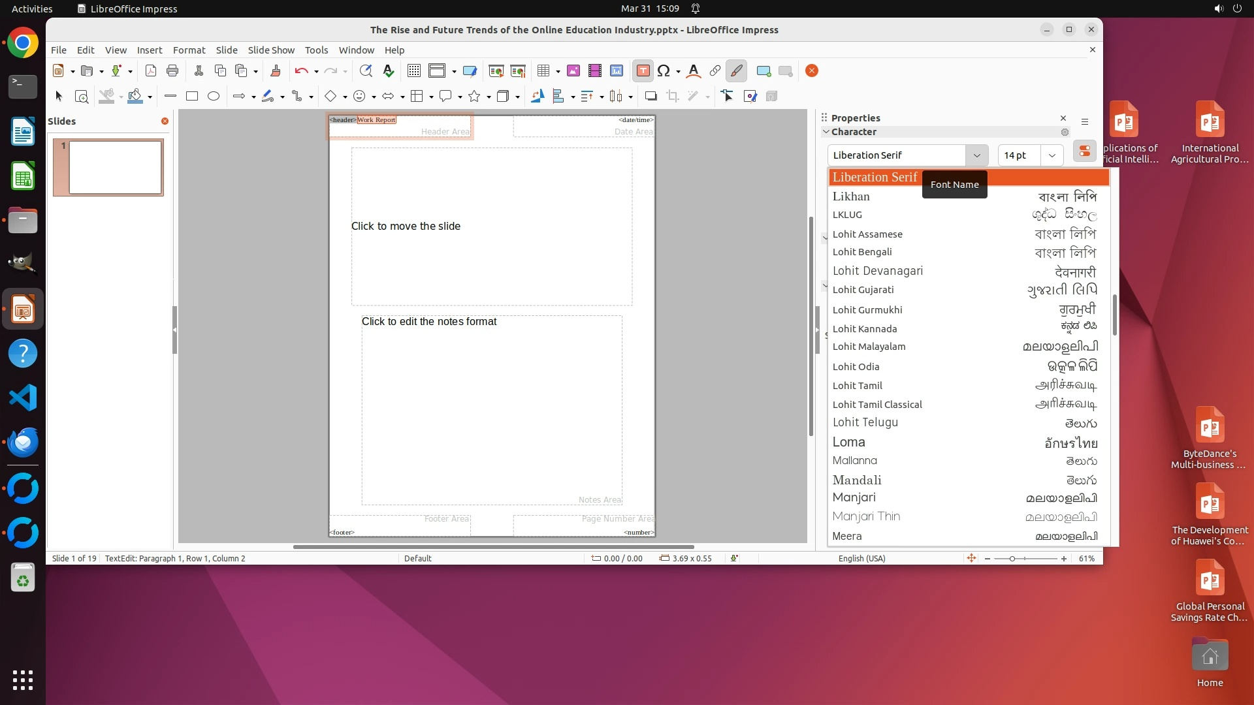Select the Rectangle shape tool
Viewport: 1254px width, 705px height.
(x=191, y=97)
